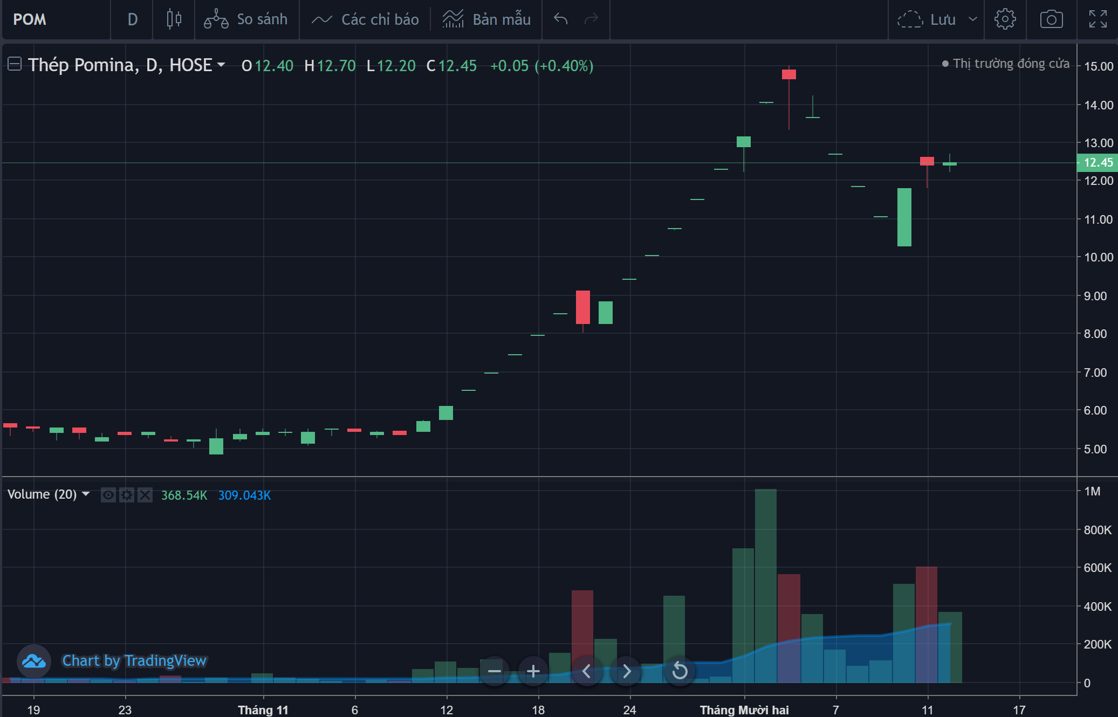Screen dimensions: 1118x717
Task: Open the D interval selector
Action: pos(132,19)
